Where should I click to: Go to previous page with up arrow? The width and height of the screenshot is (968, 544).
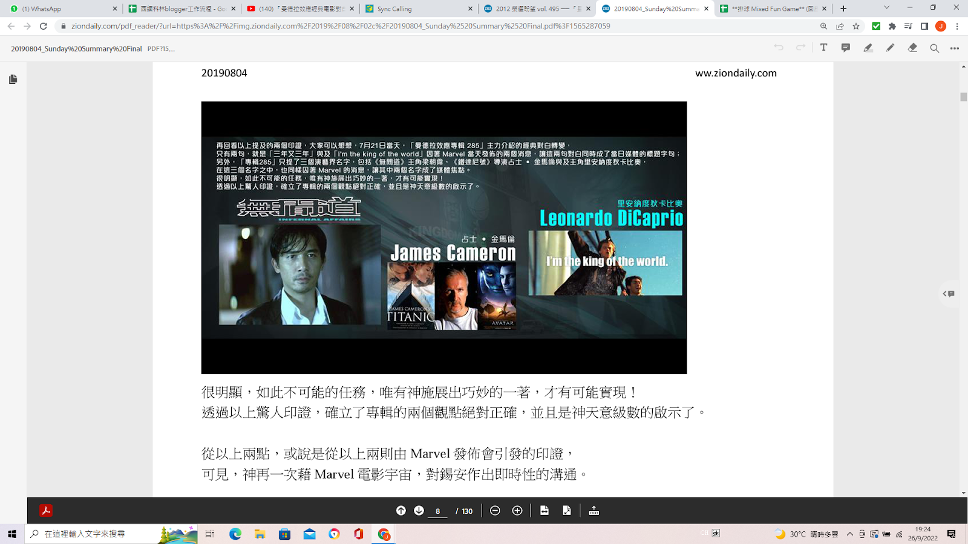[x=401, y=511]
